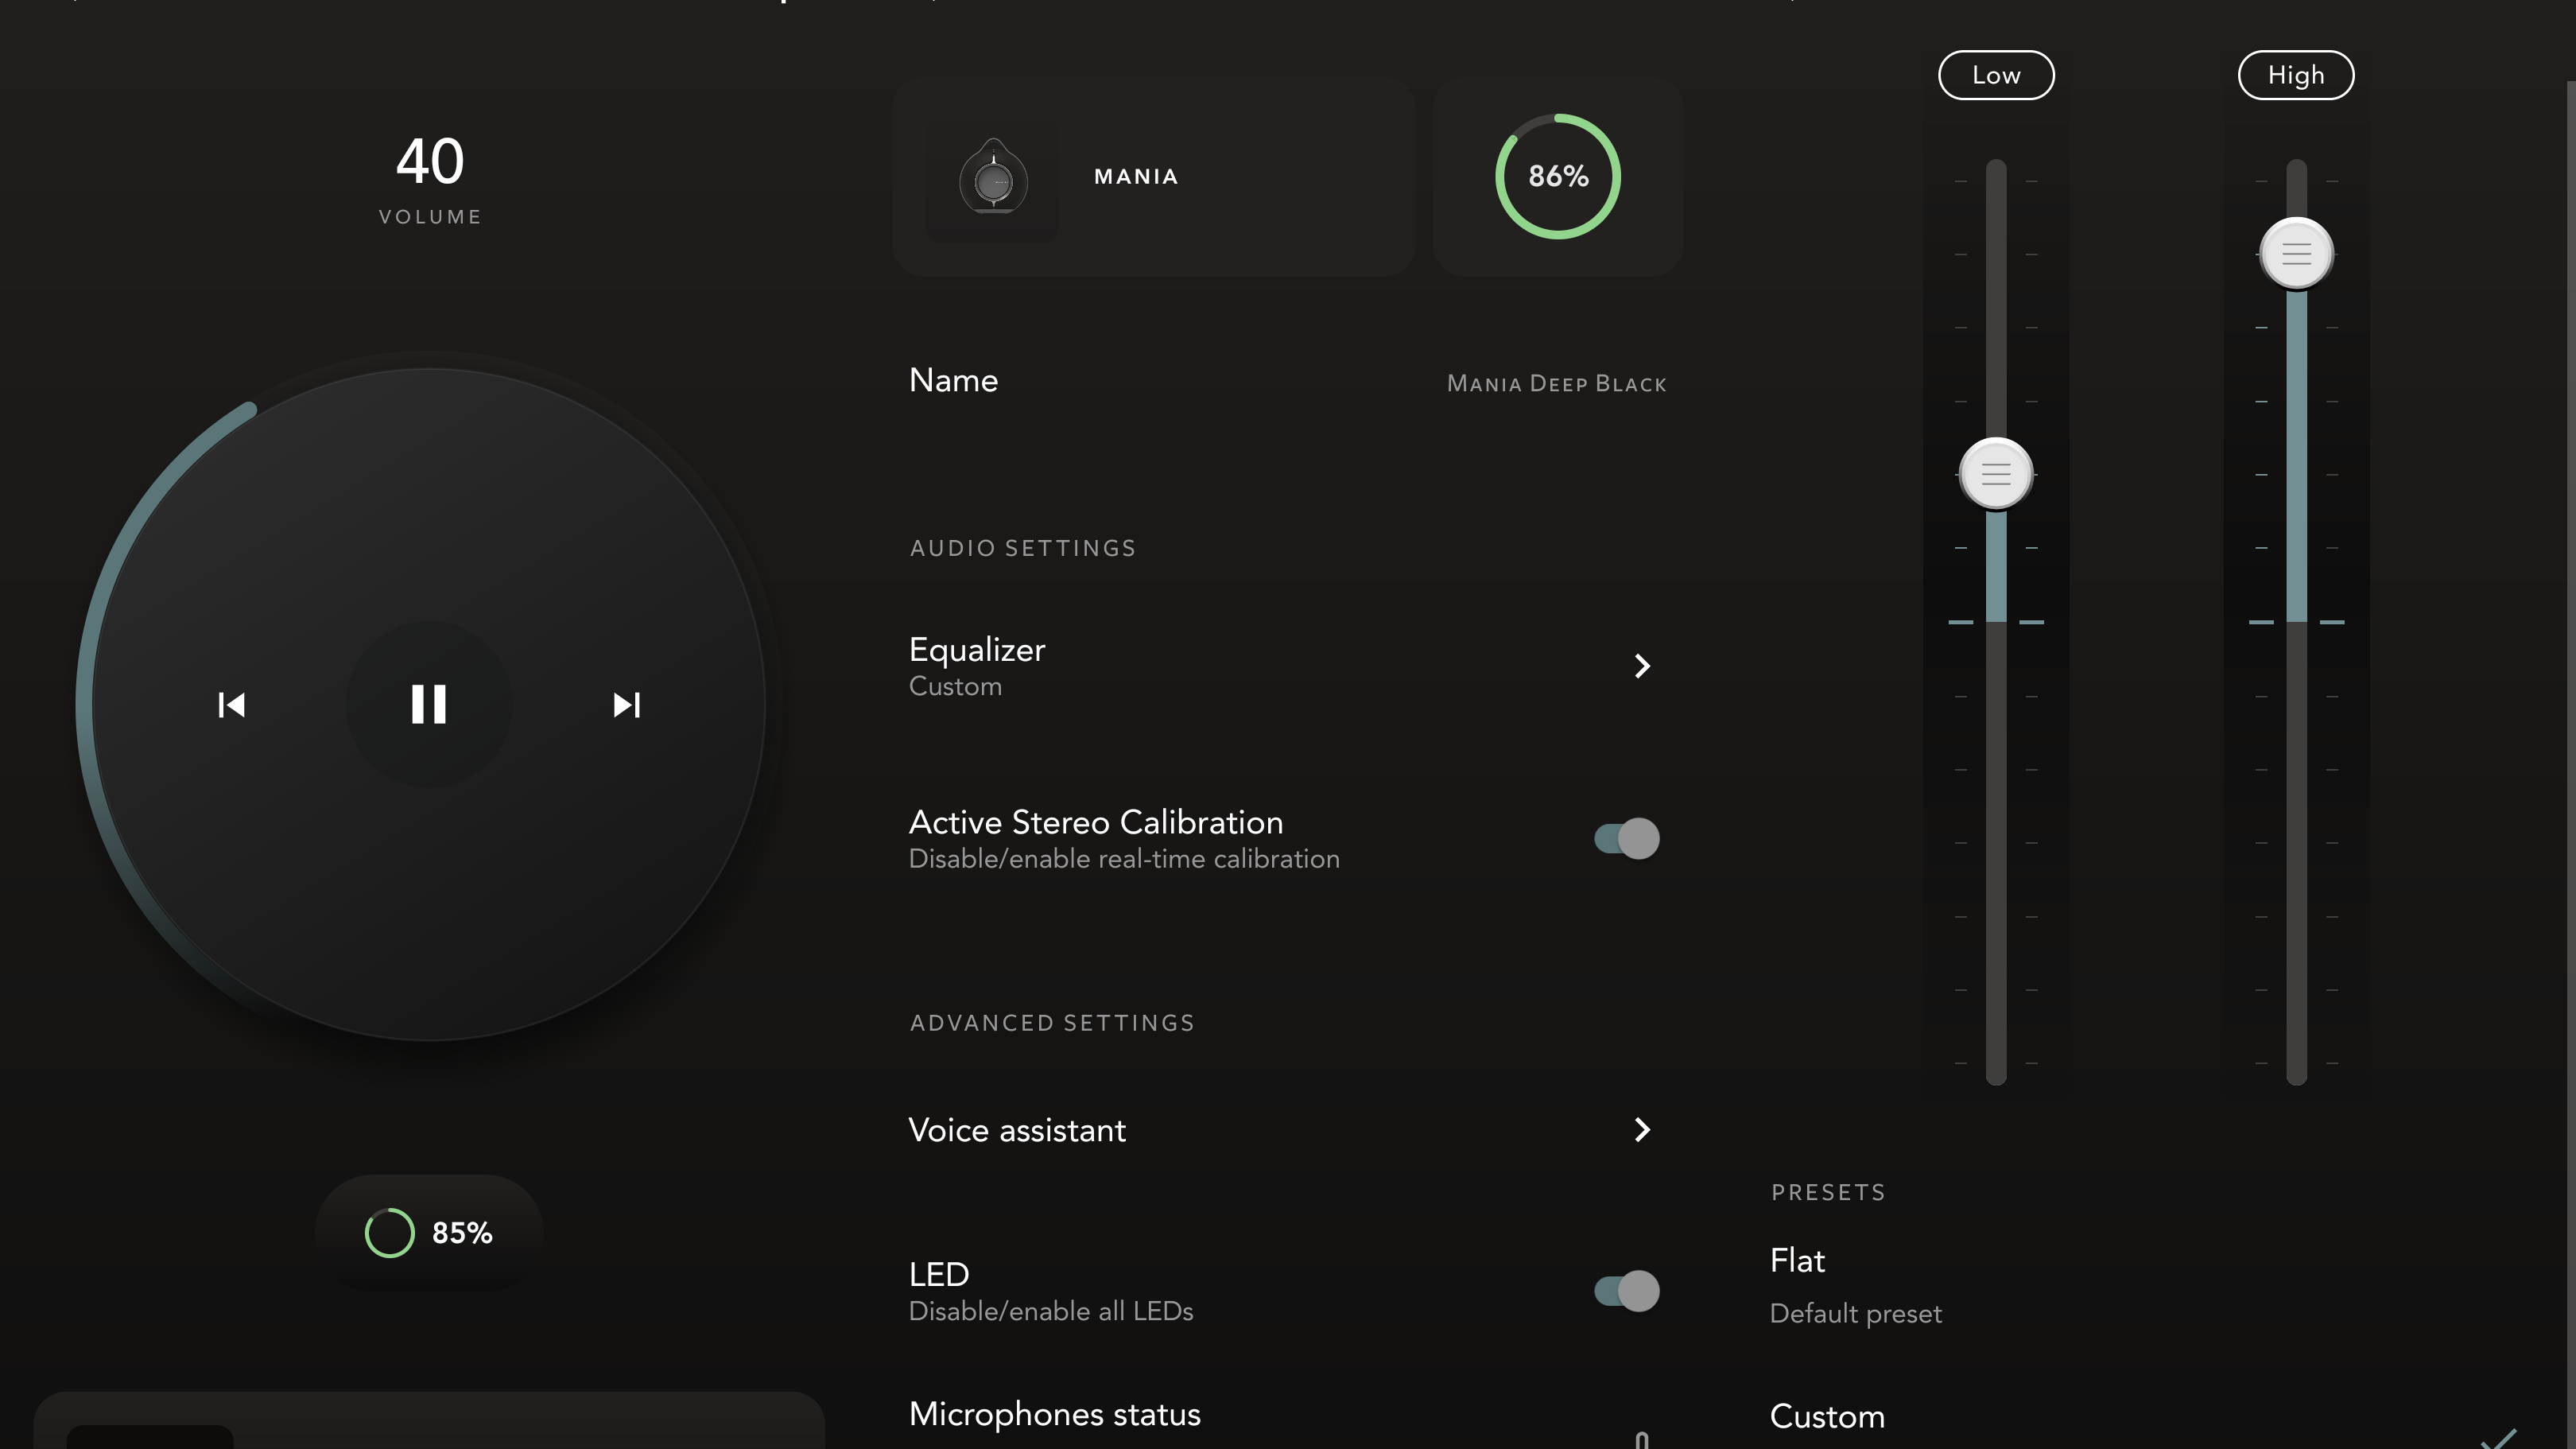Expand the Voice assistant settings

click(x=1640, y=1127)
